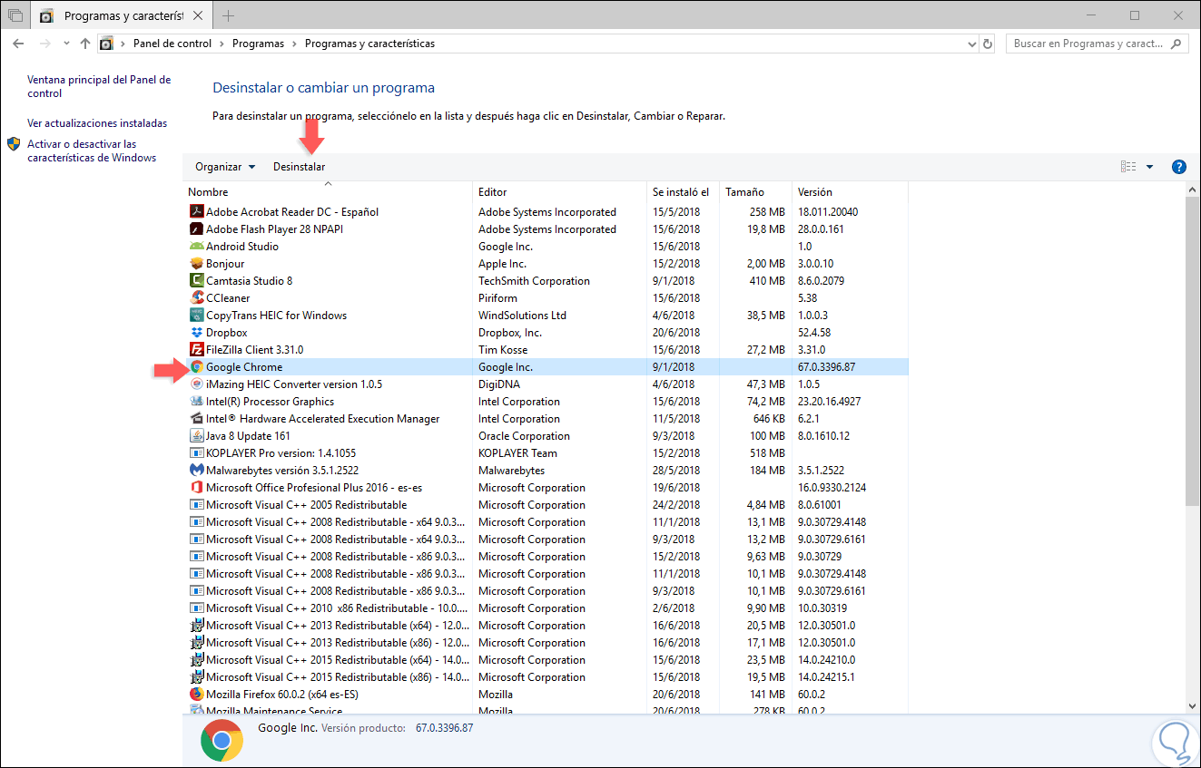
Task: Change view using the view layout button
Action: point(1128,167)
